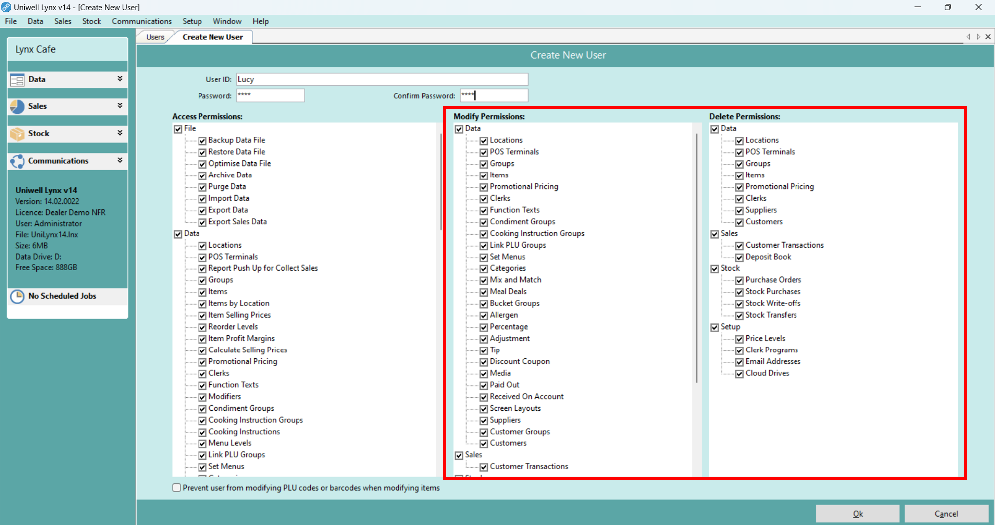Uncheck Cloud Drives delete permission
The width and height of the screenshot is (995, 525).
[x=739, y=374]
